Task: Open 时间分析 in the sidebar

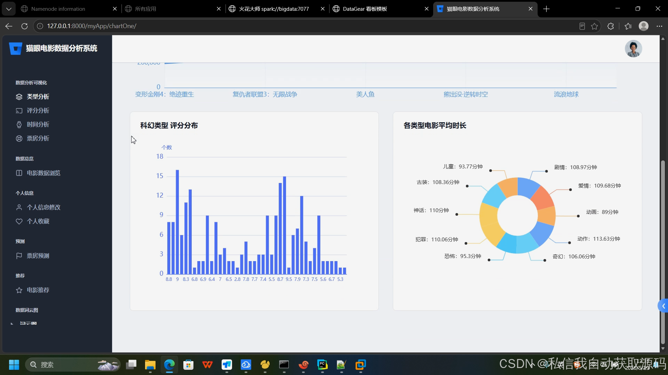Action: [38, 124]
